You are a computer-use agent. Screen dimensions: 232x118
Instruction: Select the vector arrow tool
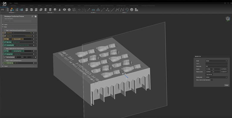(89, 10)
